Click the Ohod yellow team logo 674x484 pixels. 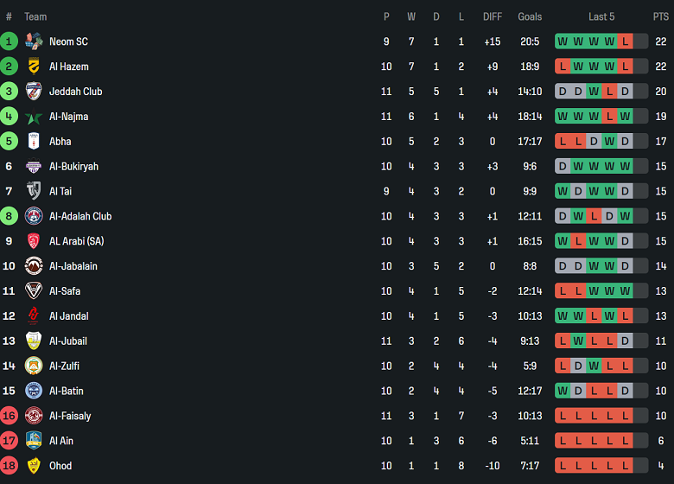click(x=34, y=466)
